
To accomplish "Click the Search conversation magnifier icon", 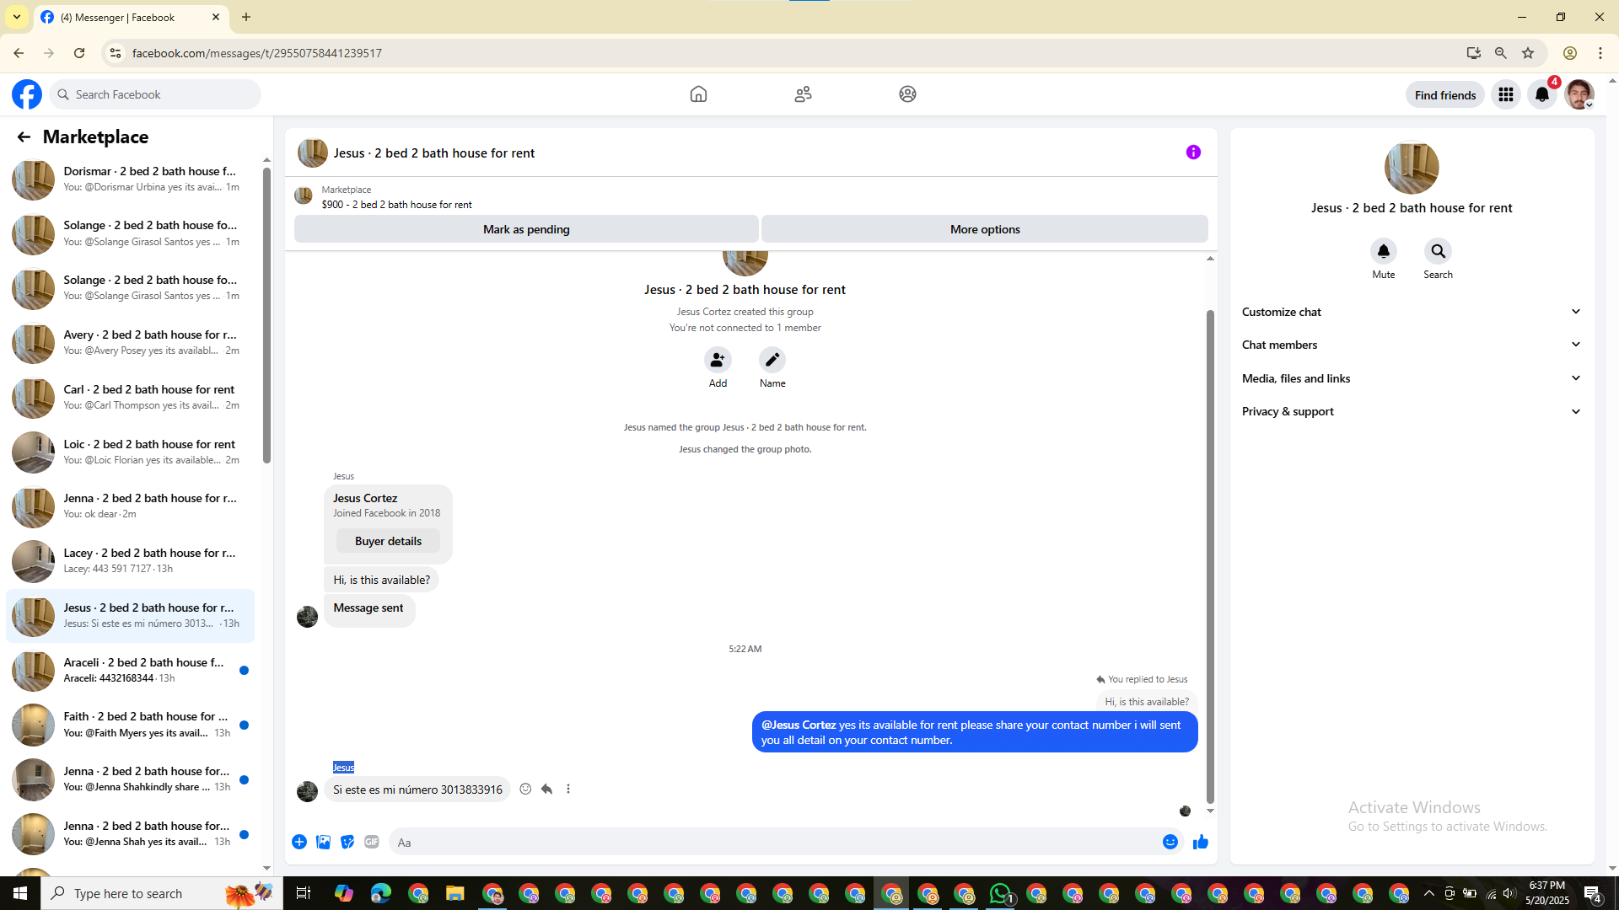I will [1438, 251].
